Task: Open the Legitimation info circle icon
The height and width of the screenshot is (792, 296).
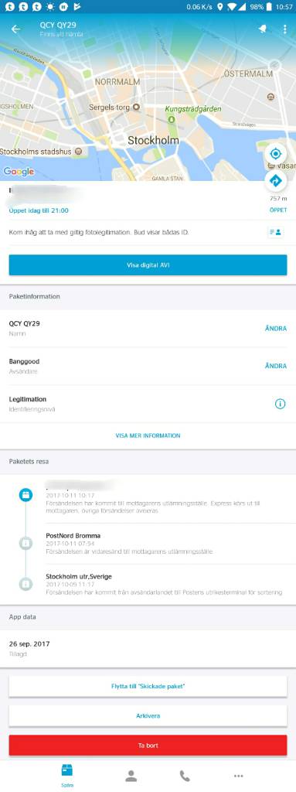Action: [x=280, y=404]
